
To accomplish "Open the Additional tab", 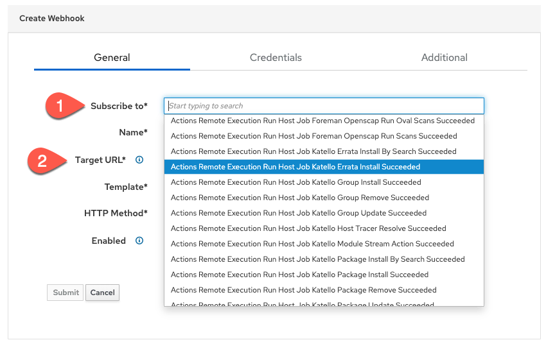I will pos(444,58).
